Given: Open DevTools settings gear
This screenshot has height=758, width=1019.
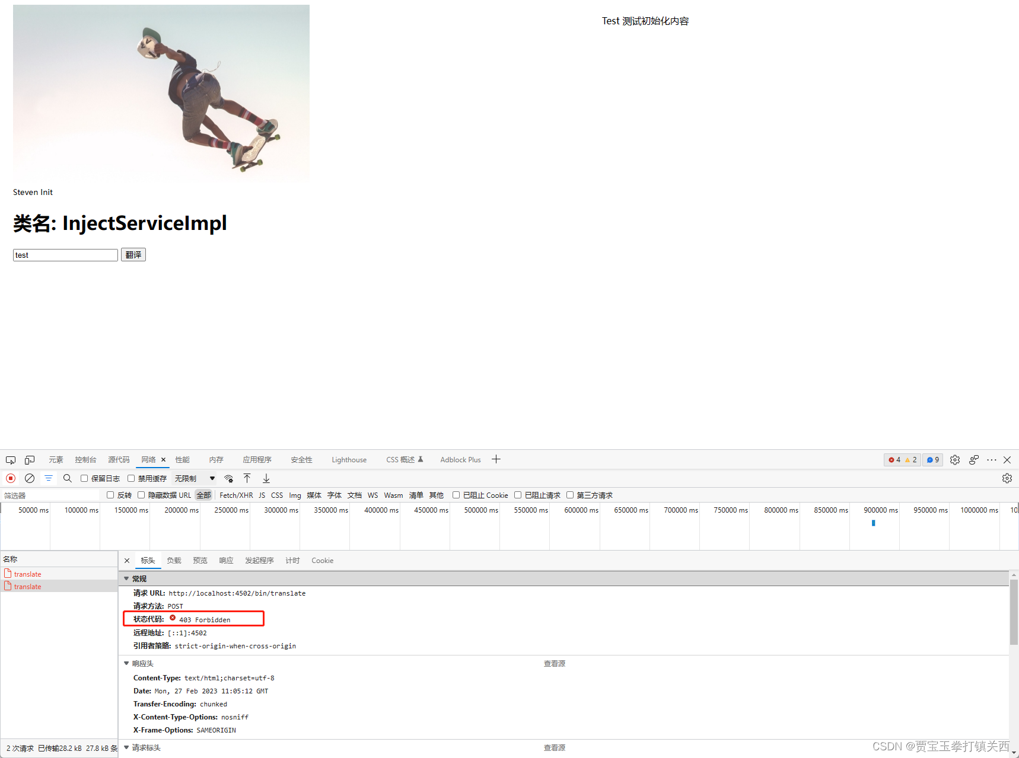Looking at the screenshot, I should 955,460.
